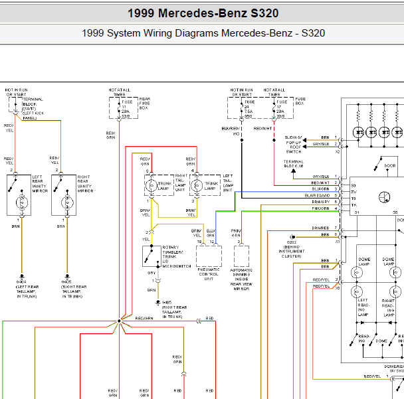Click the "GRY" wire label below the microswitch
Viewport: 404px width, 399px height.
pos(151,273)
